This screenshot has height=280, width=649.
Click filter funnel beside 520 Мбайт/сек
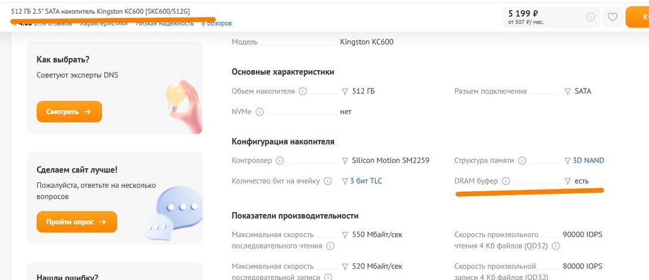[x=345, y=265]
